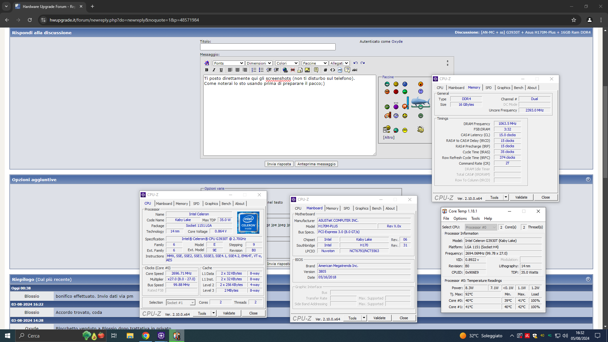Collapse the Opzioni aggiuntive section
This screenshot has height=342, width=608.
pos(588,180)
